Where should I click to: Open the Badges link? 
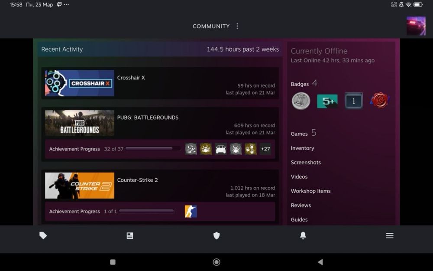pos(300,84)
